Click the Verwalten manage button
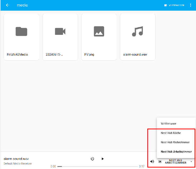The image size is (196, 169). coord(174,5)
